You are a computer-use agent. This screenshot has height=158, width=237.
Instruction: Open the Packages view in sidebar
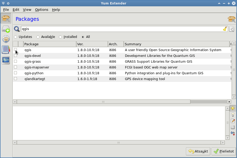6,18
